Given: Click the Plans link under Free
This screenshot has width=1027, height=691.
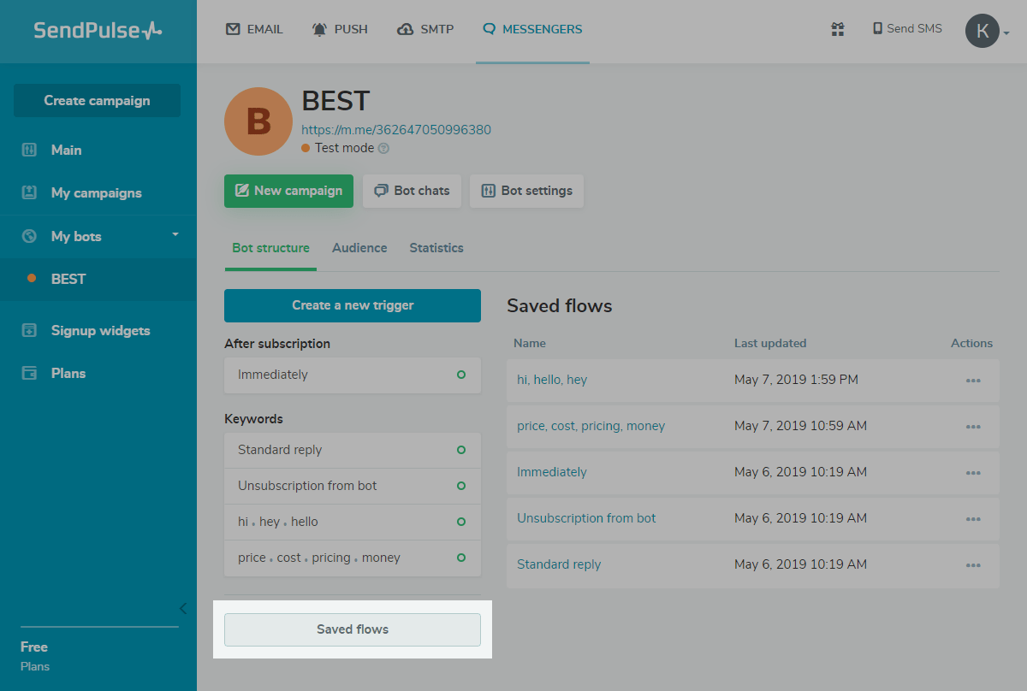Looking at the screenshot, I should tap(35, 666).
